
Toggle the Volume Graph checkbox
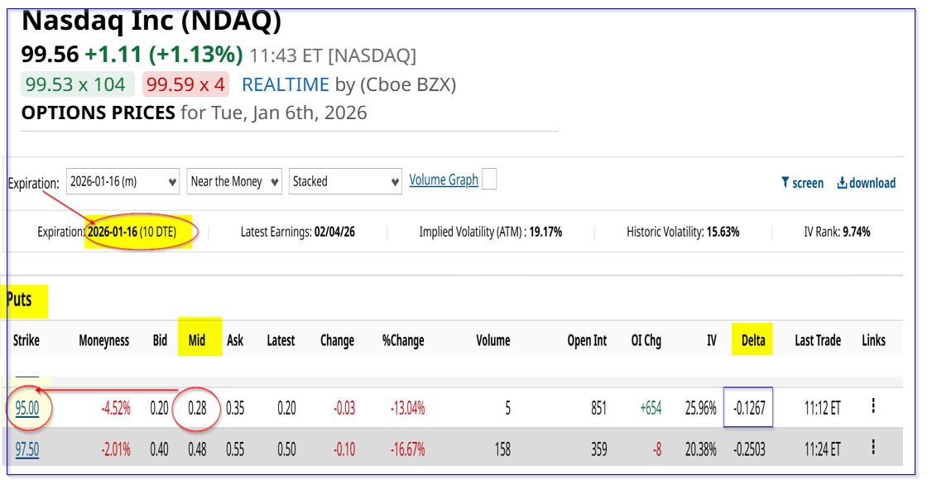point(489,180)
